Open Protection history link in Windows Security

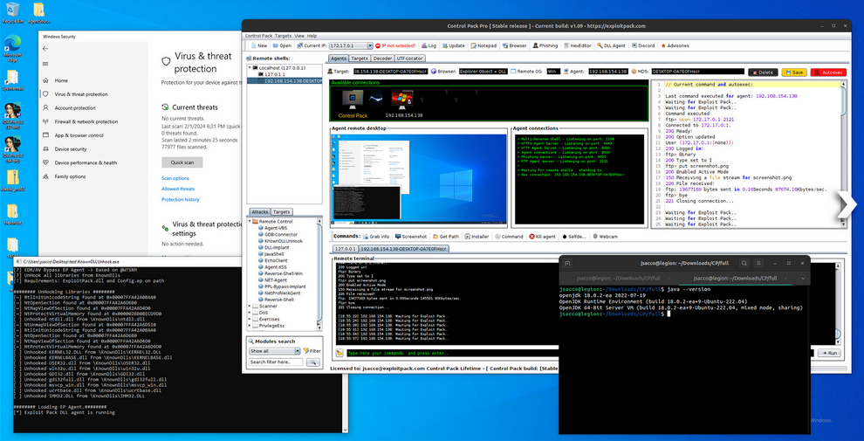pyautogui.click(x=180, y=200)
